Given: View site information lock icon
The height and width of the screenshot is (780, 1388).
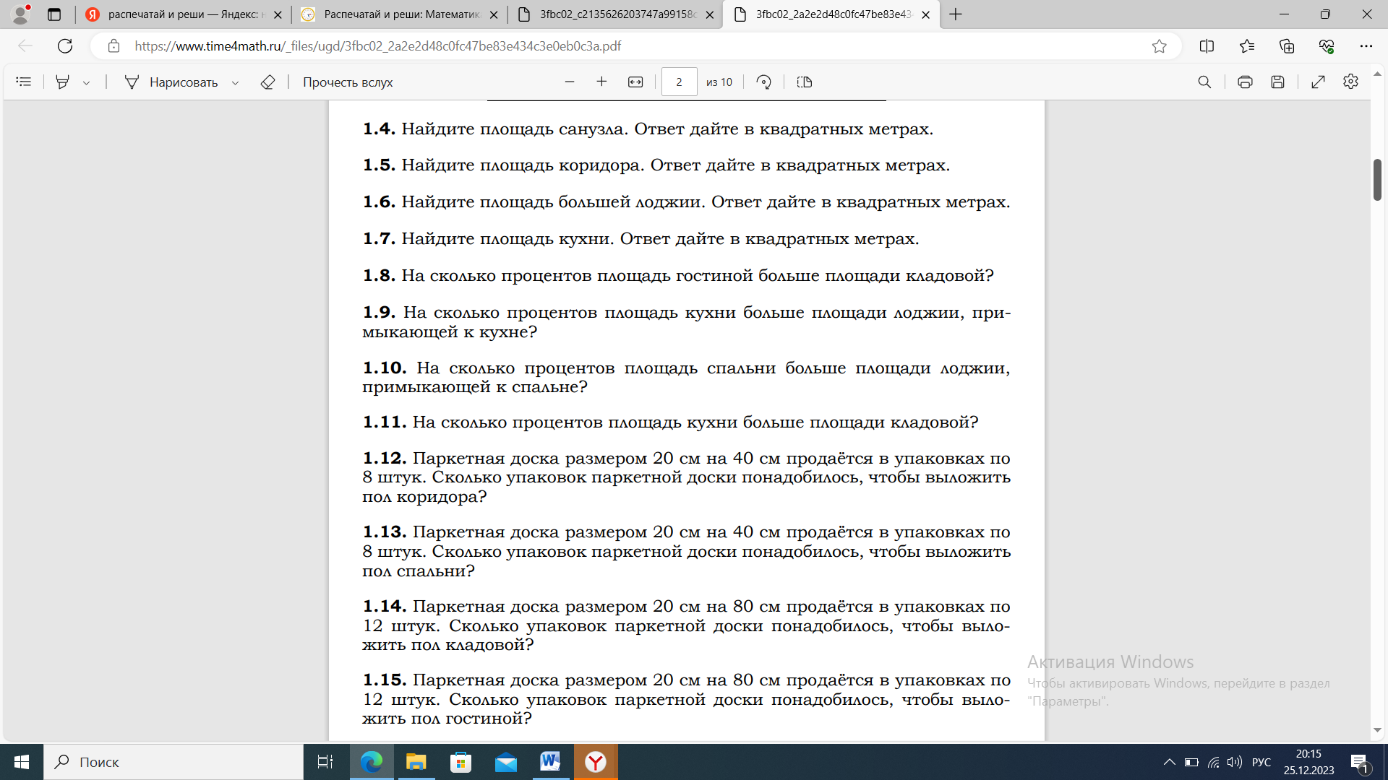Looking at the screenshot, I should tap(113, 46).
